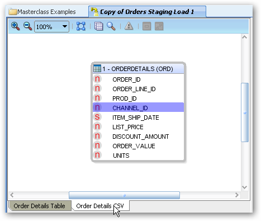Open the Order Details Table tab
This screenshot has width=261, height=221.
click(x=39, y=206)
